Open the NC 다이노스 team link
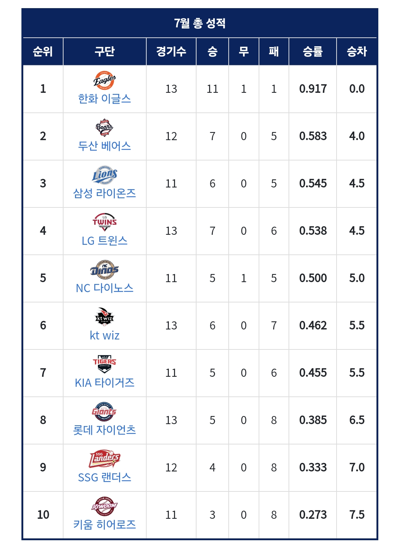 (x=105, y=288)
